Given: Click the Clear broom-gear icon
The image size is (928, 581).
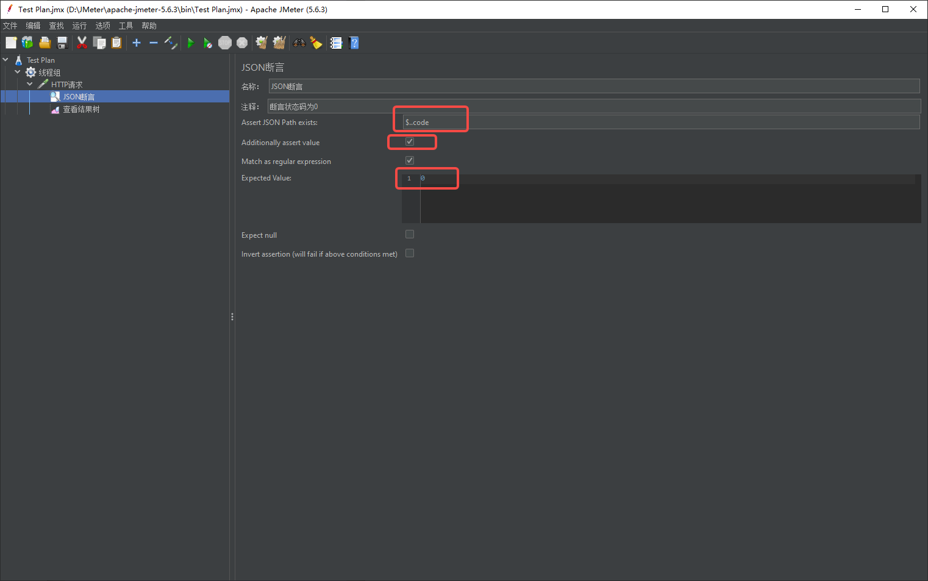Looking at the screenshot, I should [x=262, y=43].
